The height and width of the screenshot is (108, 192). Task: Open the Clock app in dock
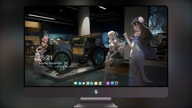84,83
